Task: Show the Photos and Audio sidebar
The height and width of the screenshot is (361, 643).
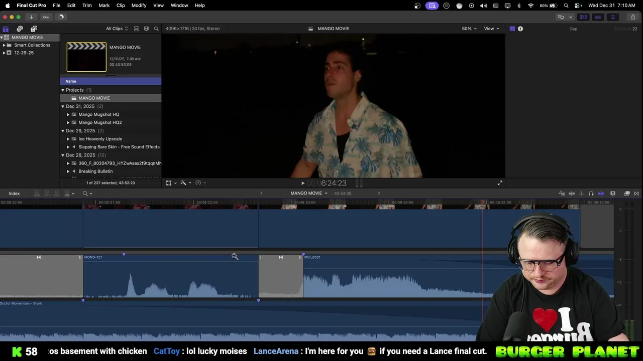Action: [x=20, y=29]
